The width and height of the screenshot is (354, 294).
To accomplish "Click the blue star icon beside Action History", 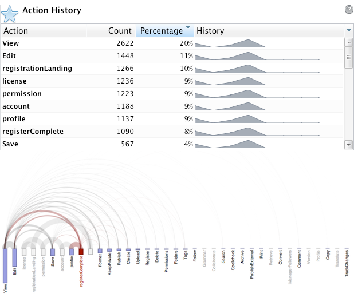I will pos(10,14).
